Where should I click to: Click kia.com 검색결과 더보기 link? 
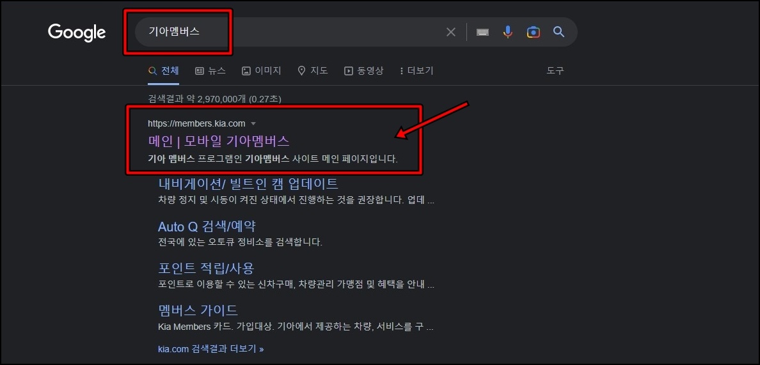click(x=211, y=348)
